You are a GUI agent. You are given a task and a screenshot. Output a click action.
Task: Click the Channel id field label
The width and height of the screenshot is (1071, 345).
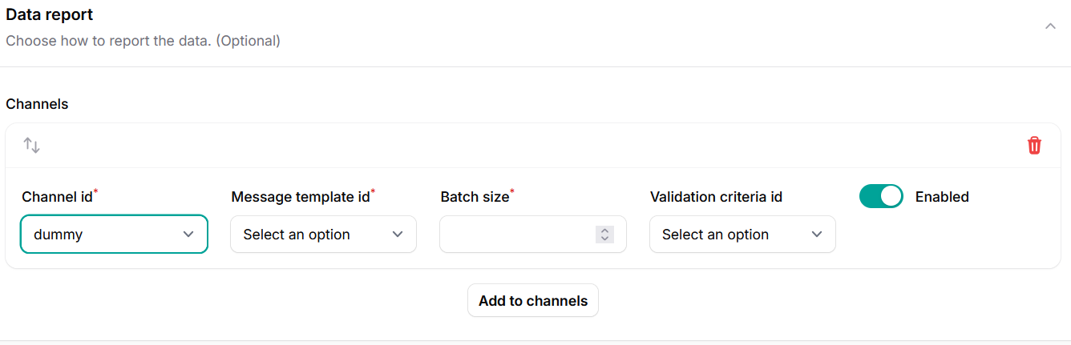[57, 197]
